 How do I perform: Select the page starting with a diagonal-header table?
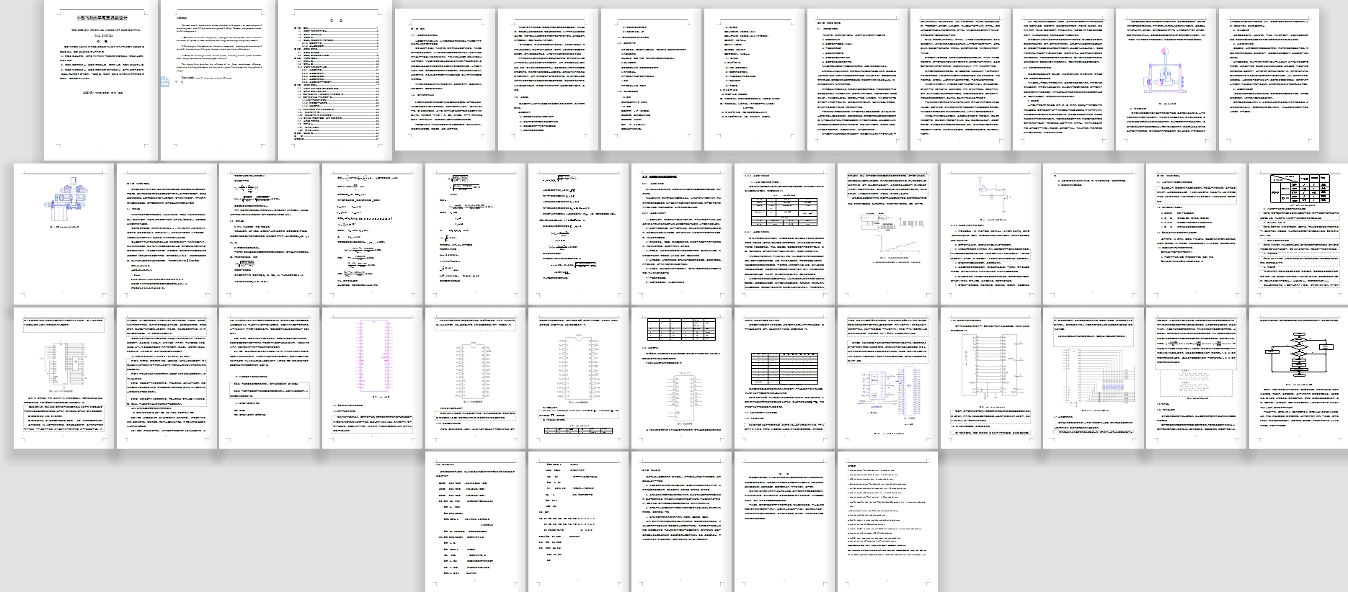click(1299, 234)
